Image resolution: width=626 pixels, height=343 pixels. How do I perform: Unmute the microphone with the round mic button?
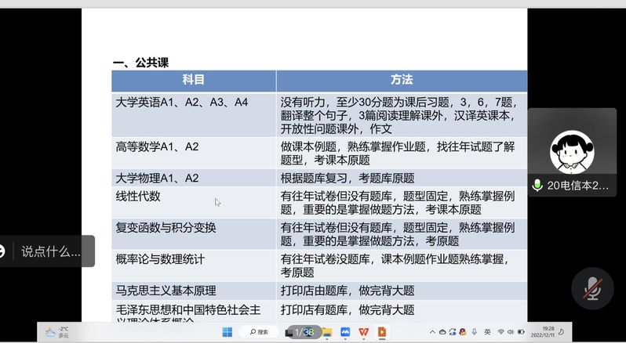click(592, 289)
